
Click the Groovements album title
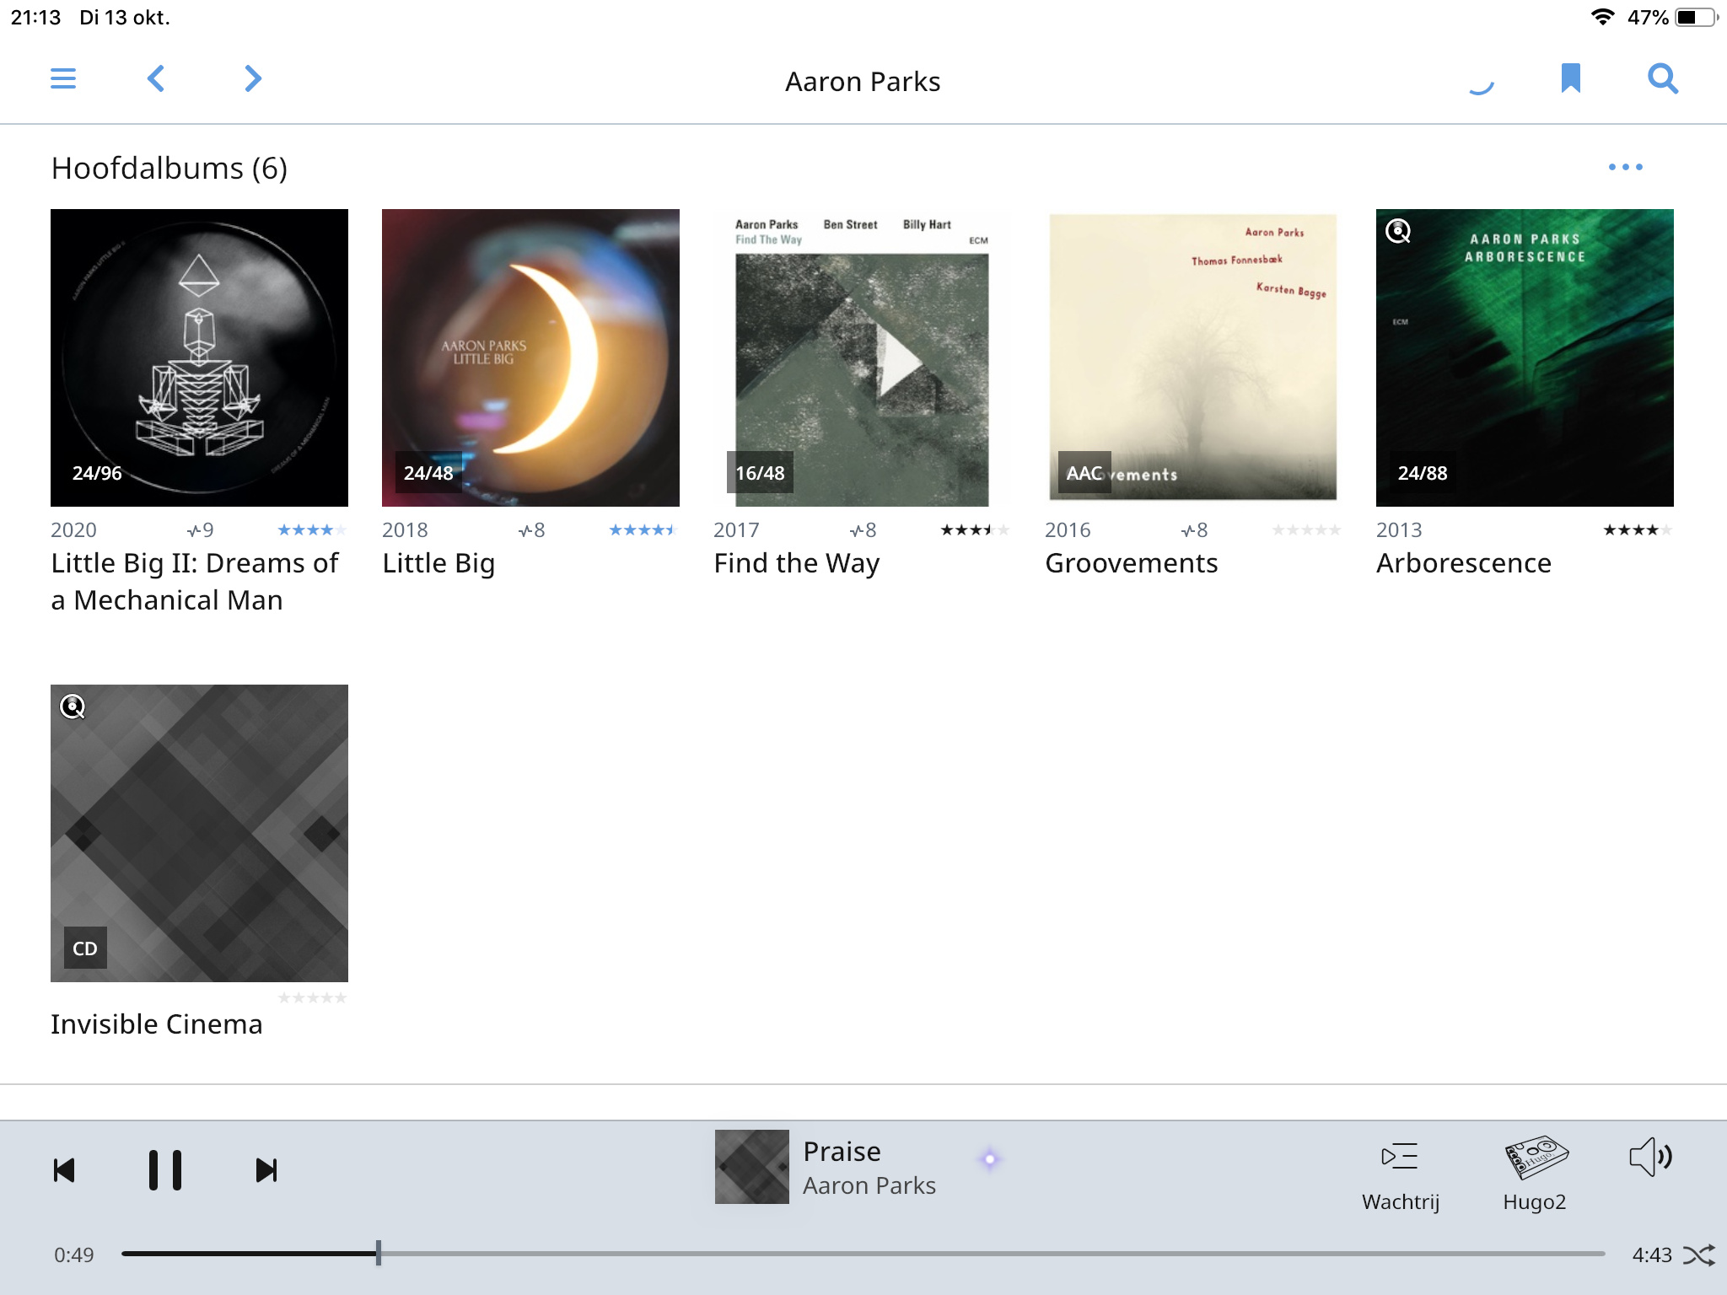[x=1132, y=563]
